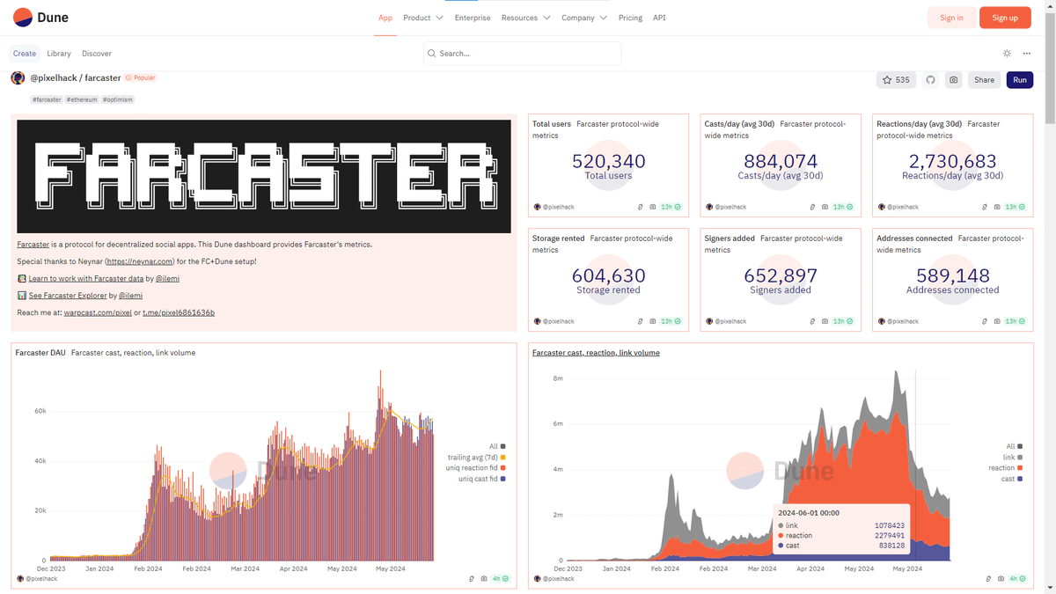The image size is (1056, 594).
Task: Switch to the Library tab
Action: (59, 54)
